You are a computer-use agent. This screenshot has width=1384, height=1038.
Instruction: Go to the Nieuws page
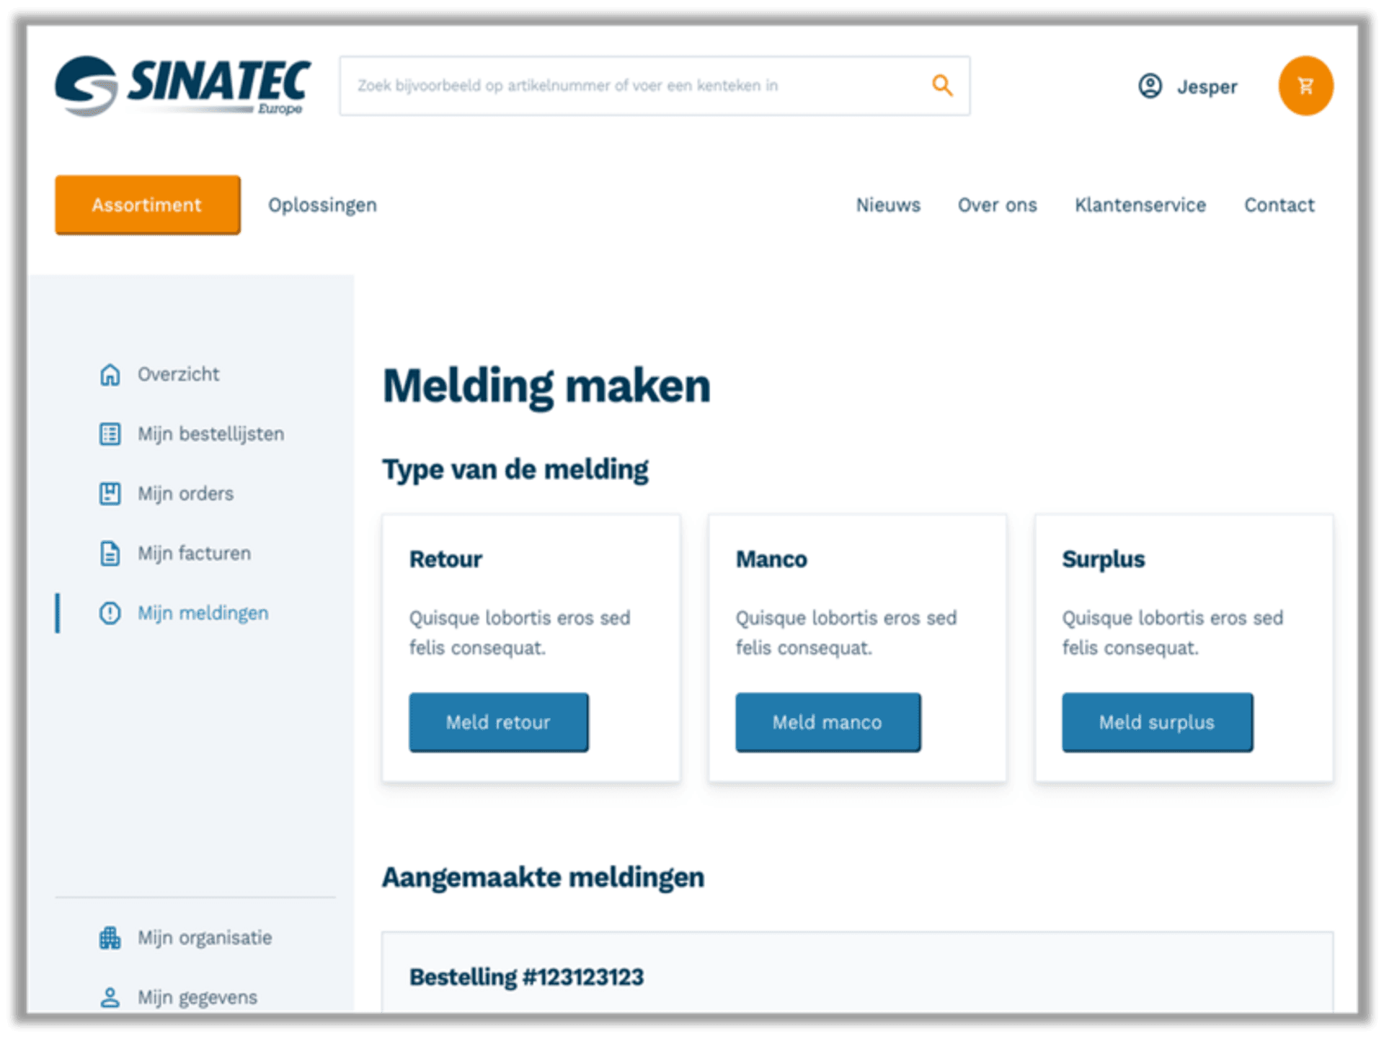(x=888, y=205)
